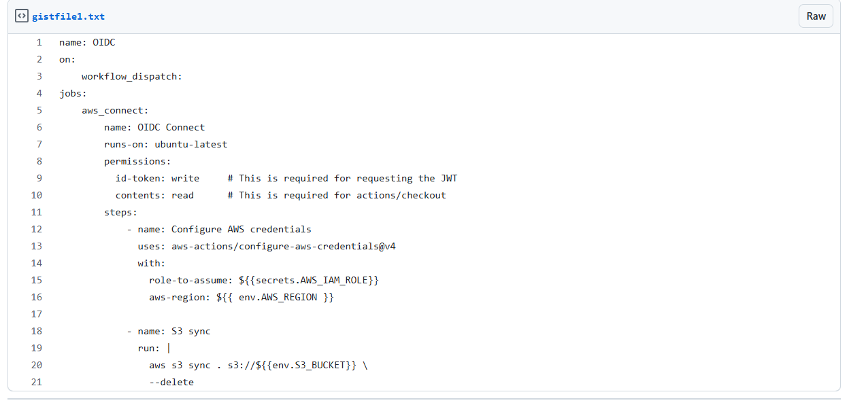Screen dimensions: 849x405
Task: Click line number 8 for permissions
Action: click(39, 161)
